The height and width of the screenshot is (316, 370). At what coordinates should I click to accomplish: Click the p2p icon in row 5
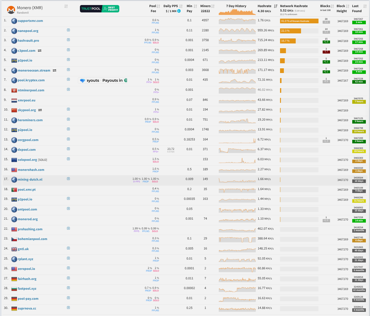14,61
